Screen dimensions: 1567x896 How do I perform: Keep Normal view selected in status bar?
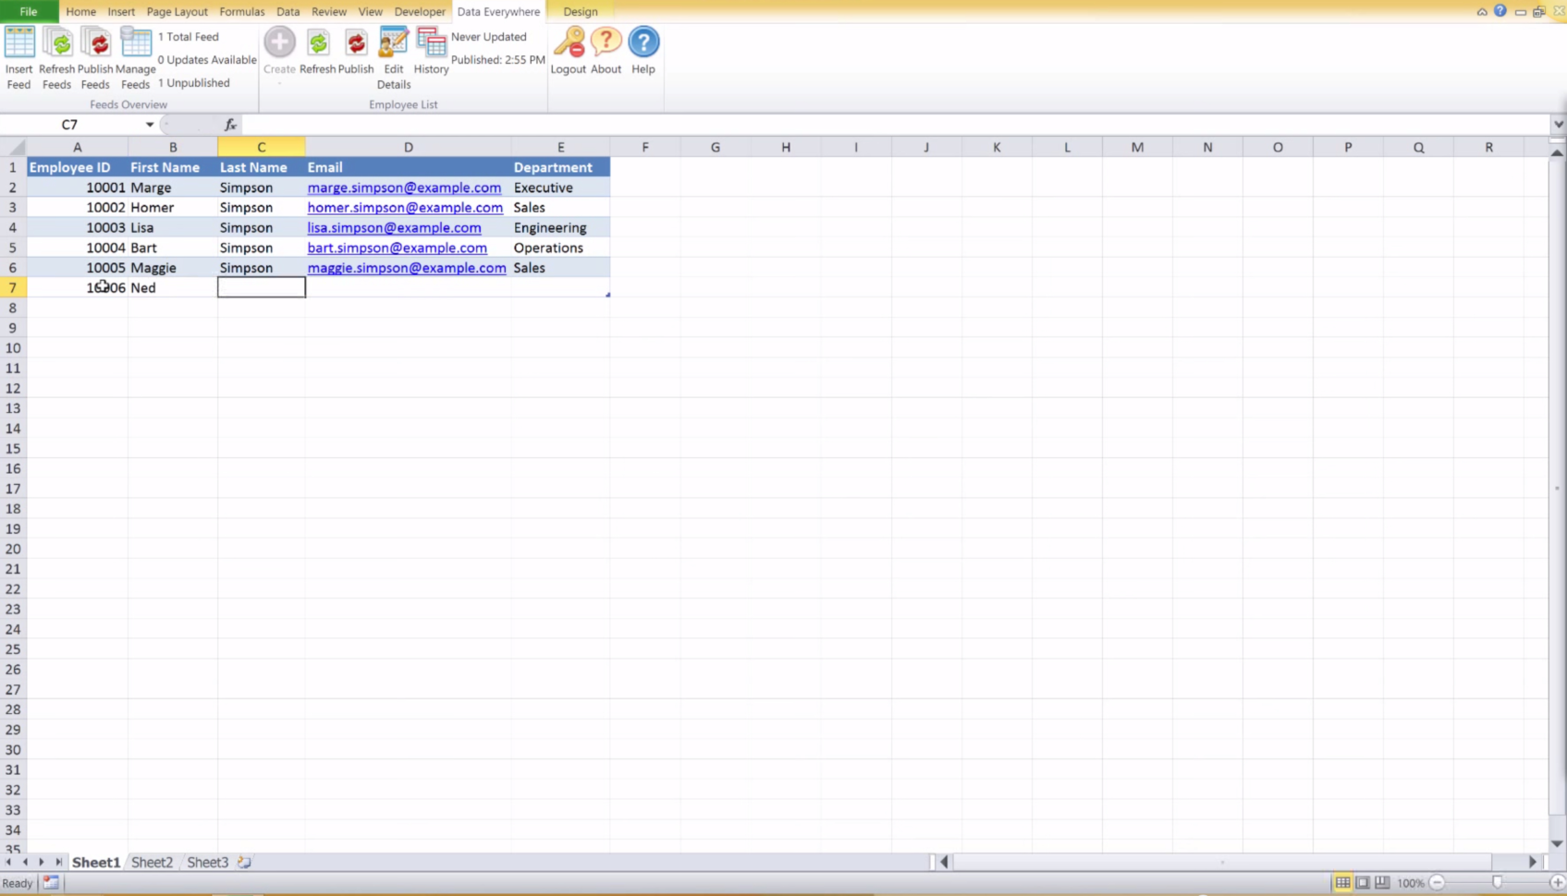pyautogui.click(x=1343, y=882)
